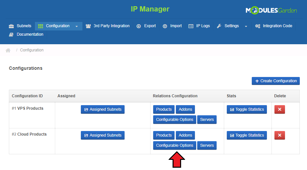The width and height of the screenshot is (307, 170).
Task: Select the #1 VPS Products row name
Action: pyautogui.click(x=27, y=108)
